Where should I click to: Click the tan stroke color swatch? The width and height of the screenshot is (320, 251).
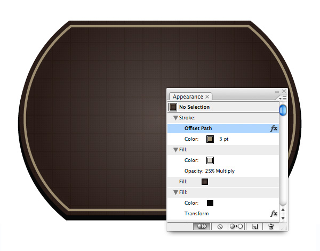tap(210, 139)
